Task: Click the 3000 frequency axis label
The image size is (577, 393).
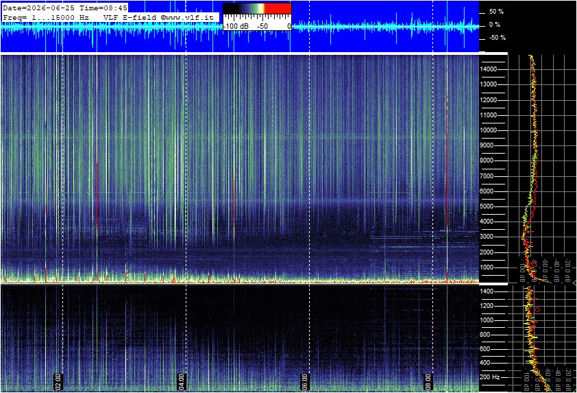Action: [x=487, y=237]
